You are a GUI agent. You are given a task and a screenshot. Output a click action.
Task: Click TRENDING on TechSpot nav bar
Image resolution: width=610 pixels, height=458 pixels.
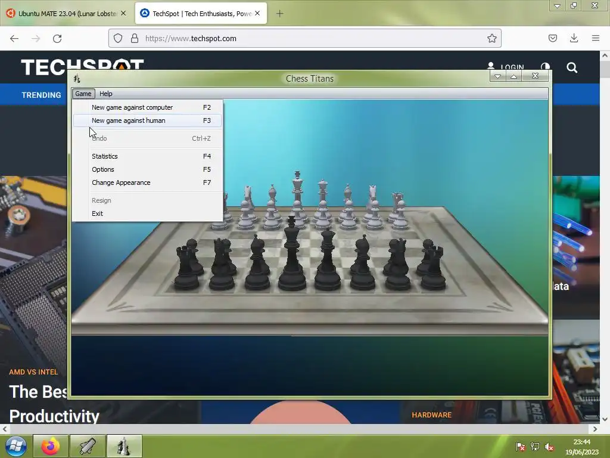coord(41,95)
